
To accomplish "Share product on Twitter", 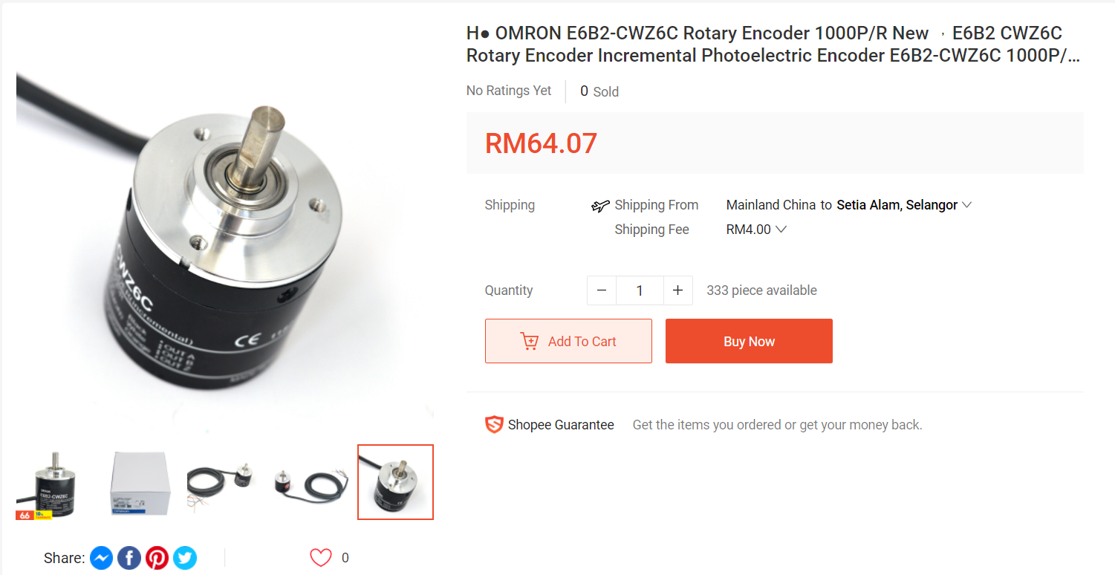I will click(x=185, y=558).
